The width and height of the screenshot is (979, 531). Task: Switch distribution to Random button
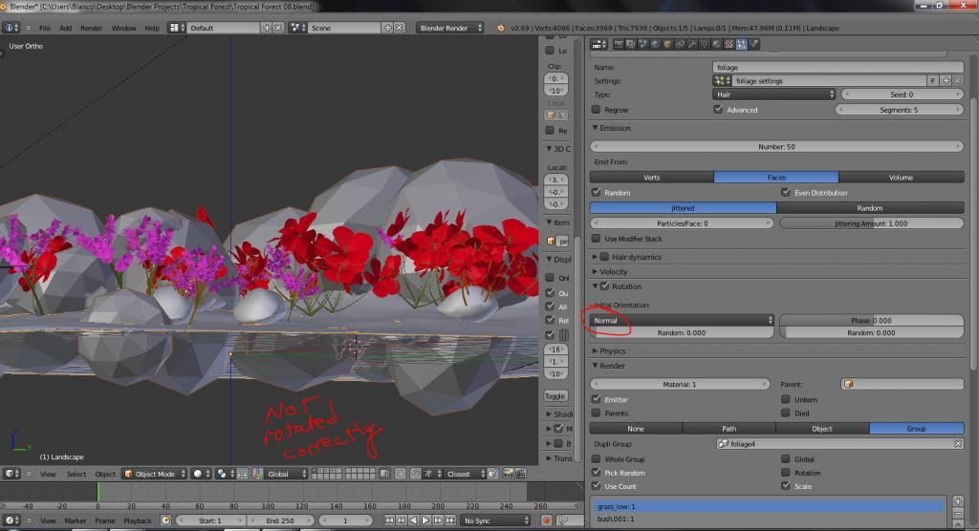[x=870, y=208]
